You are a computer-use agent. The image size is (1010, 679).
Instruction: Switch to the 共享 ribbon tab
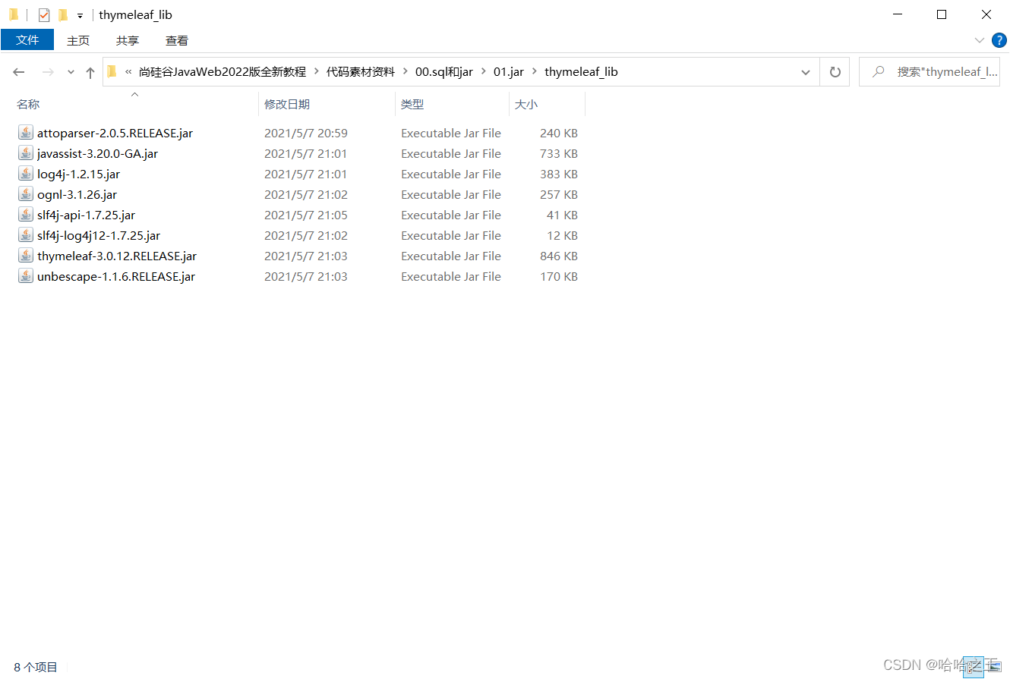pos(127,40)
